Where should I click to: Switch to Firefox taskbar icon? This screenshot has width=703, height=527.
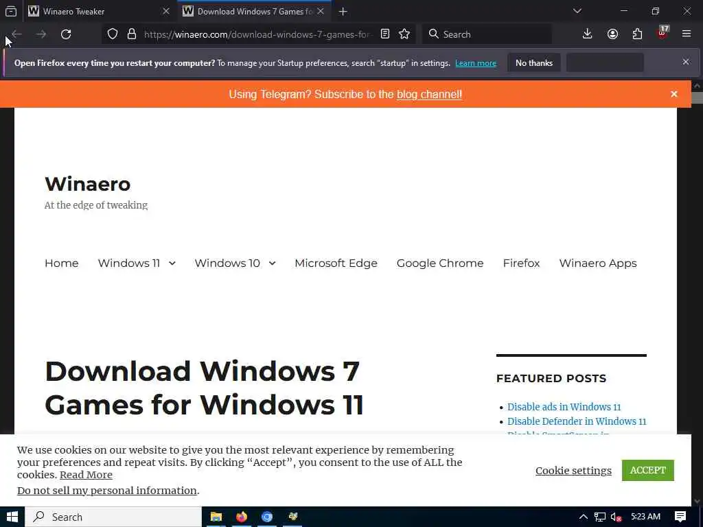(x=242, y=517)
